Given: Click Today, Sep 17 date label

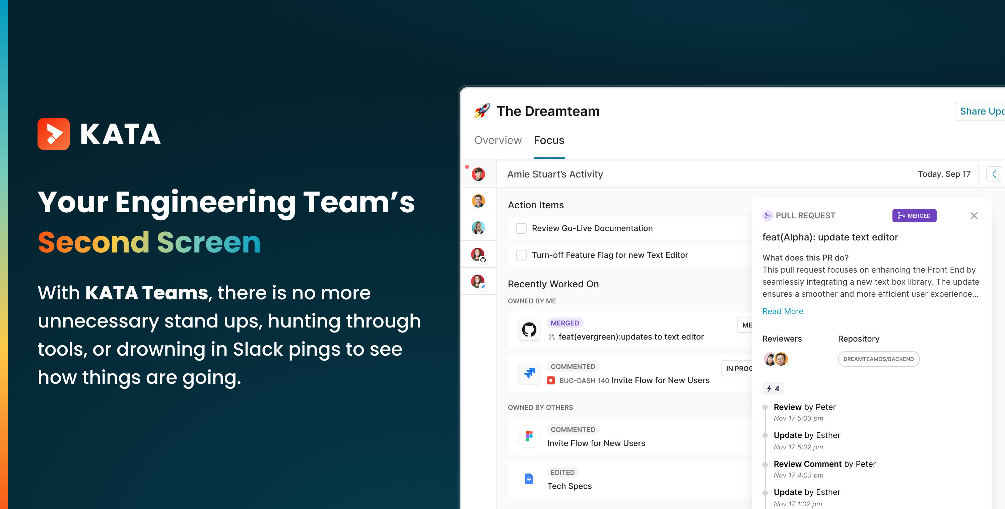Looking at the screenshot, I should click(x=944, y=174).
